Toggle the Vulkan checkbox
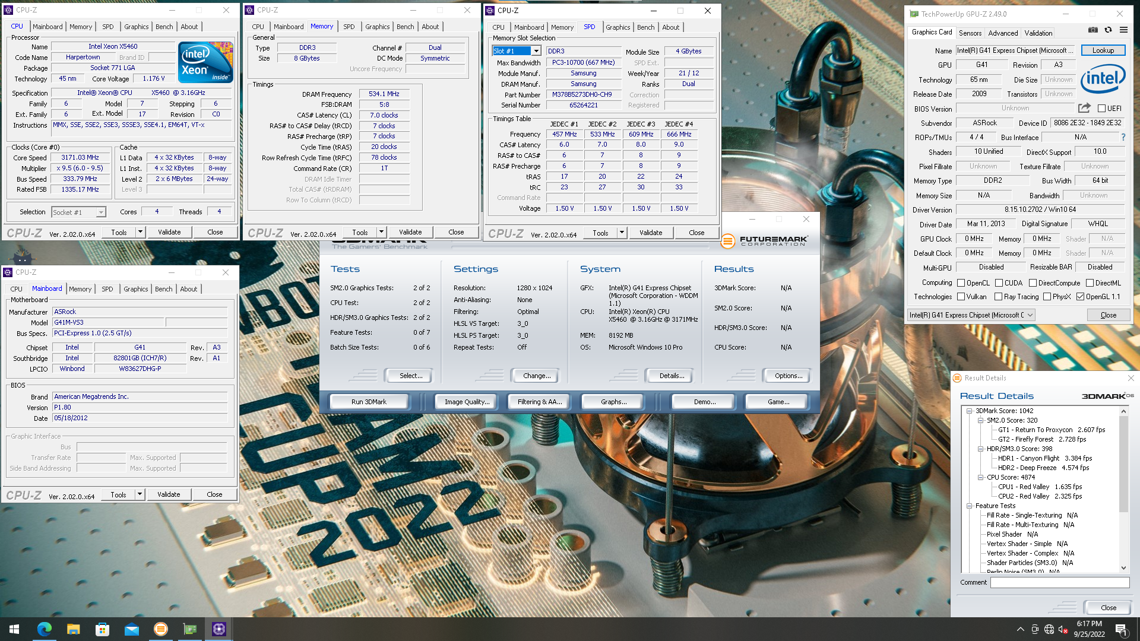The width and height of the screenshot is (1140, 641). 961,297
